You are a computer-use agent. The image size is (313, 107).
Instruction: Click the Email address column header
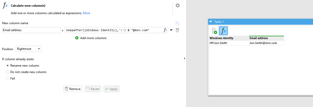(267, 38)
